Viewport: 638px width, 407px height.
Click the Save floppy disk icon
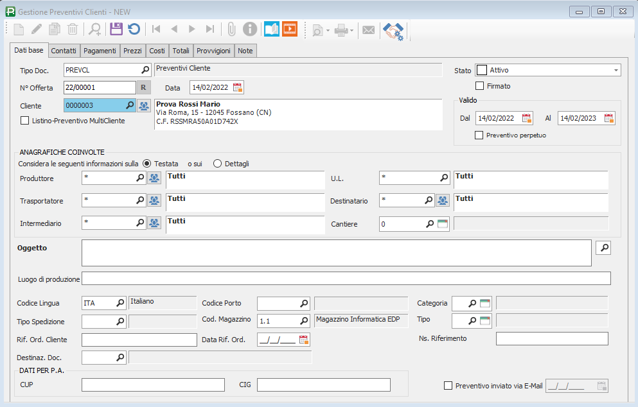pos(116,29)
